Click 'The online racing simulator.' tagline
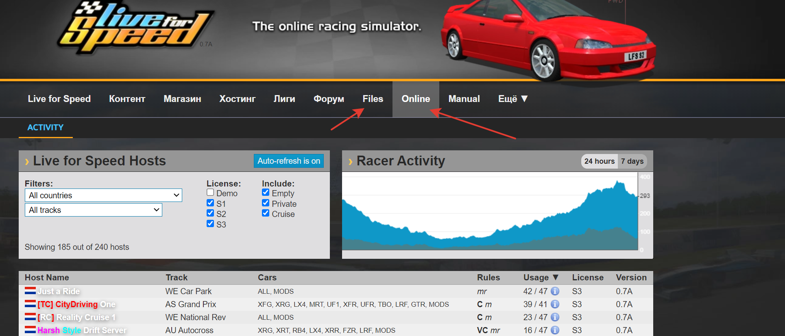785x336 pixels. [337, 26]
